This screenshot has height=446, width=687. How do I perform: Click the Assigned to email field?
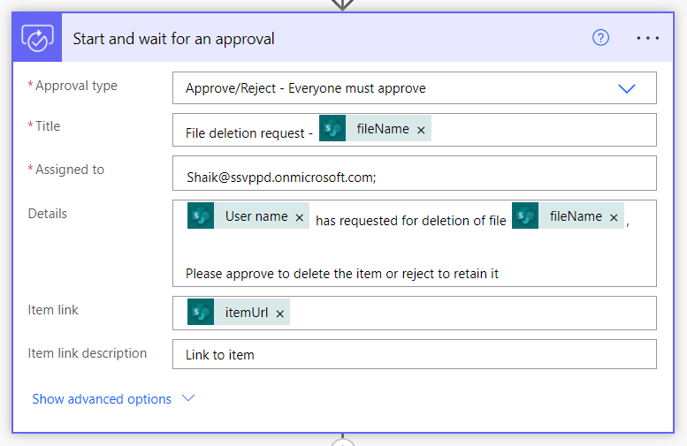(x=415, y=173)
